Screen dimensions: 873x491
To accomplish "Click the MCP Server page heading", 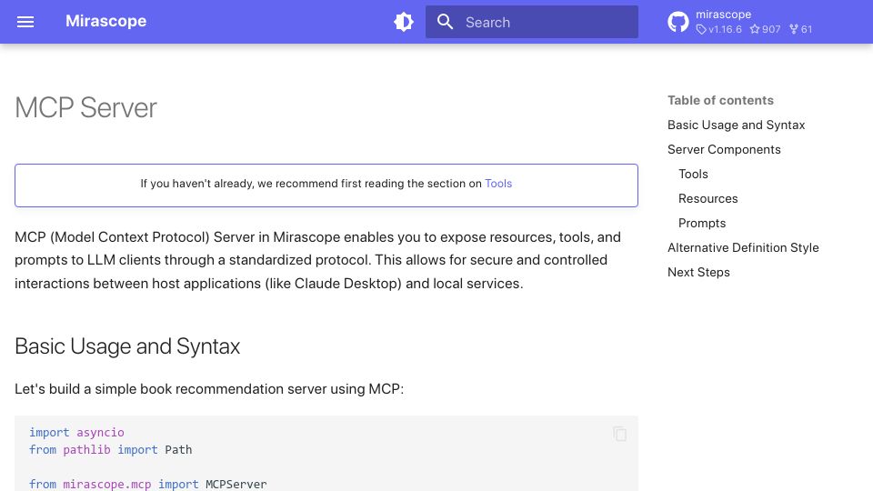I will (x=85, y=107).
